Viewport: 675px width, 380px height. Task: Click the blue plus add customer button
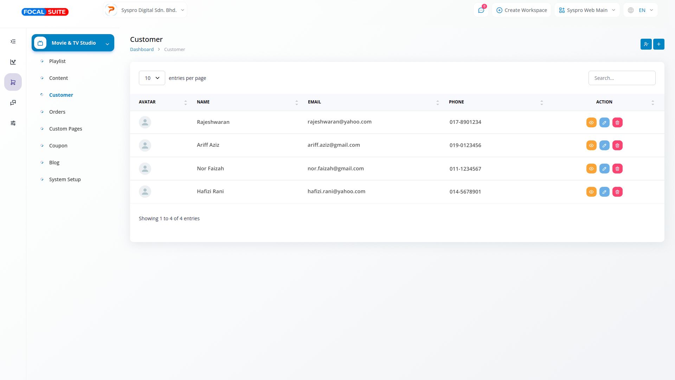pos(658,44)
